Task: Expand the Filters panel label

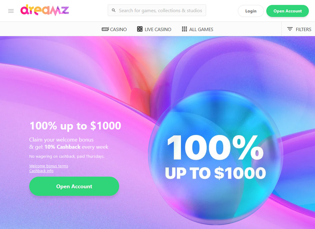Action: click(x=303, y=29)
